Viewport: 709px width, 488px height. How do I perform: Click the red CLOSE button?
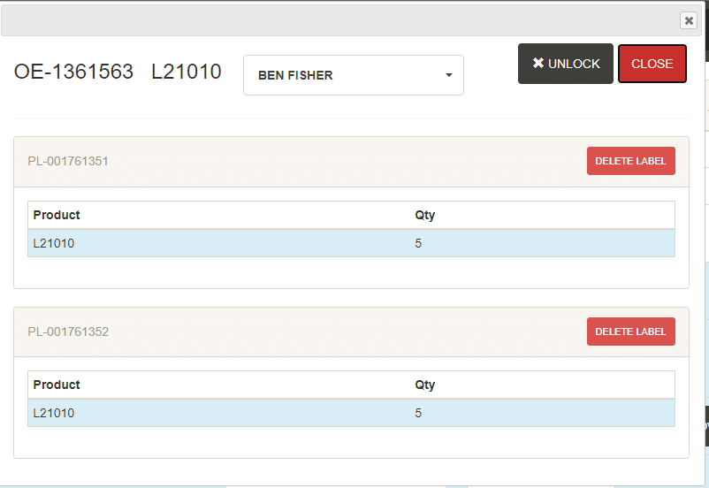tap(652, 64)
